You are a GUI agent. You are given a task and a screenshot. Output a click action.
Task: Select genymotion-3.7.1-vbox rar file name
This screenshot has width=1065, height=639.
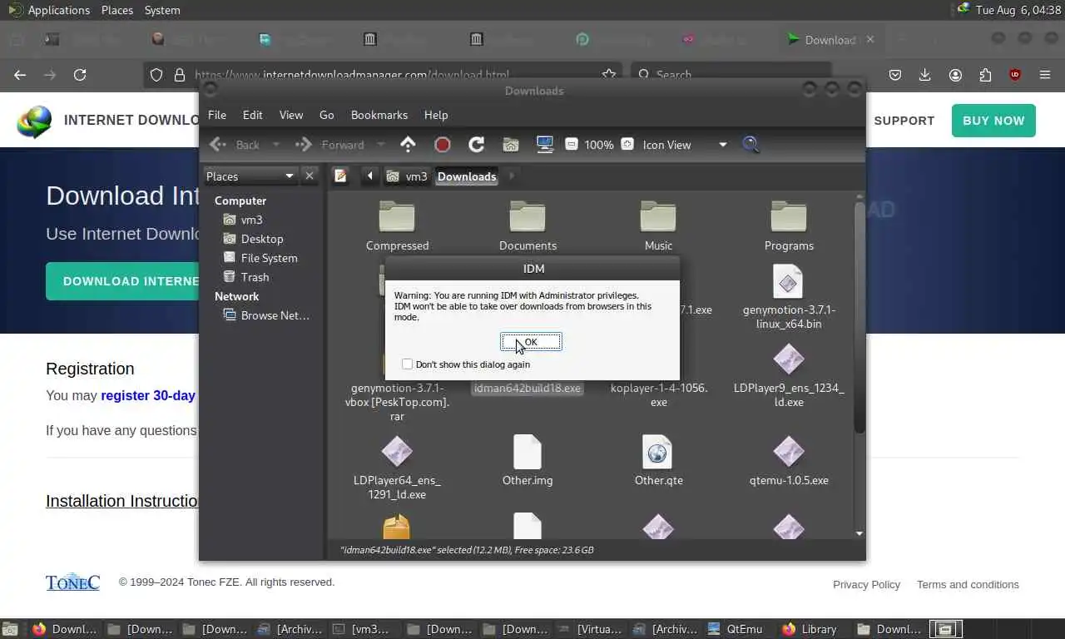pyautogui.click(x=397, y=402)
